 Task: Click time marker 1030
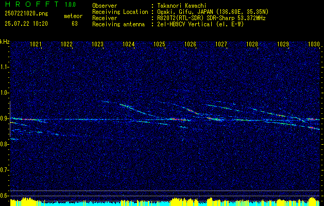pyautogui.click(x=314, y=44)
